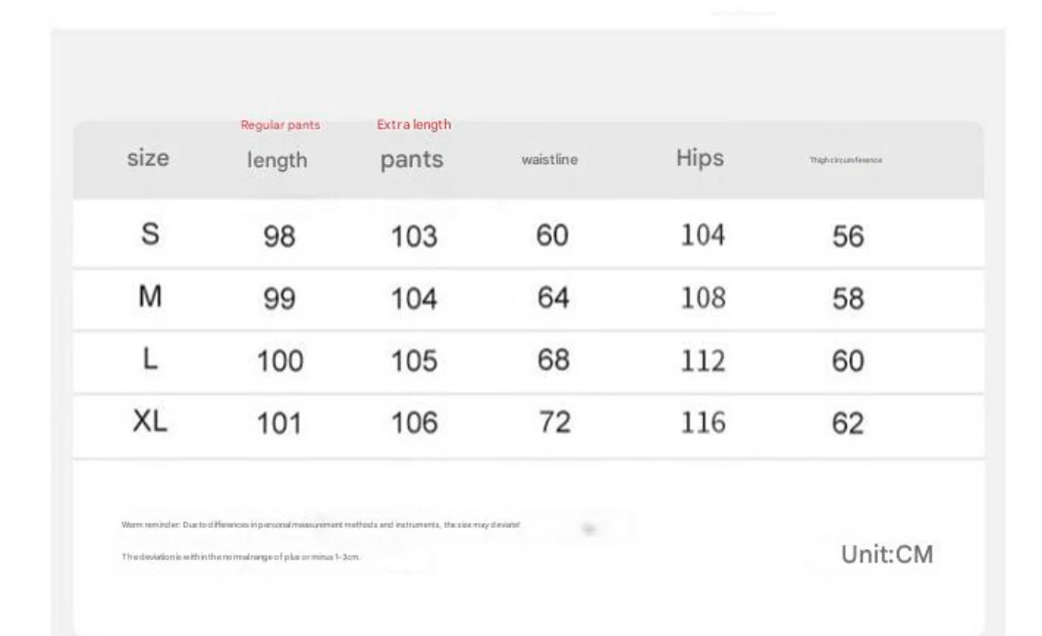Click the 62 thigh value for XL
1042x636 pixels.
[848, 423]
